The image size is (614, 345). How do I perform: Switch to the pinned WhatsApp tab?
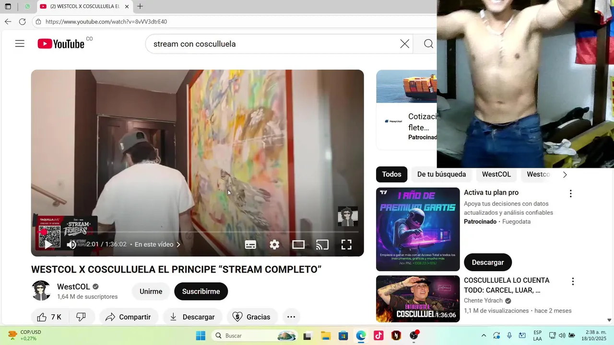(x=27, y=6)
